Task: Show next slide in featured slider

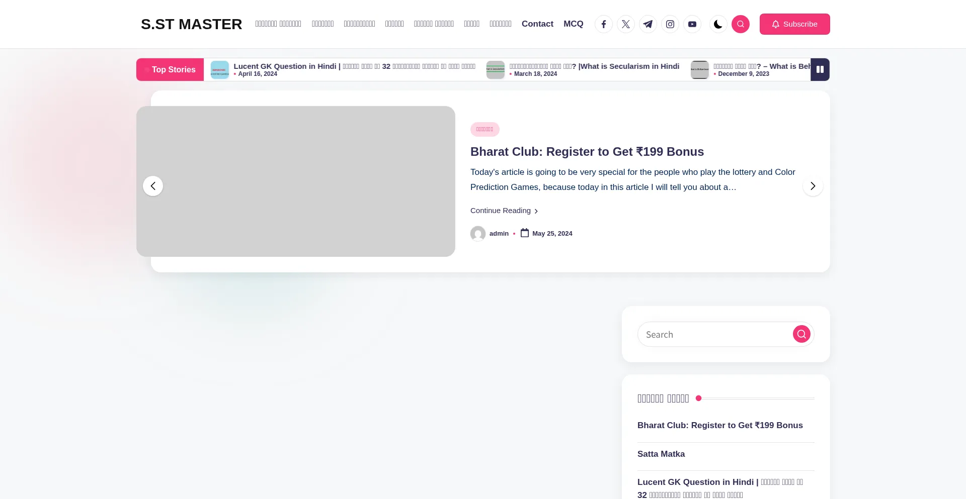Action: (x=813, y=186)
